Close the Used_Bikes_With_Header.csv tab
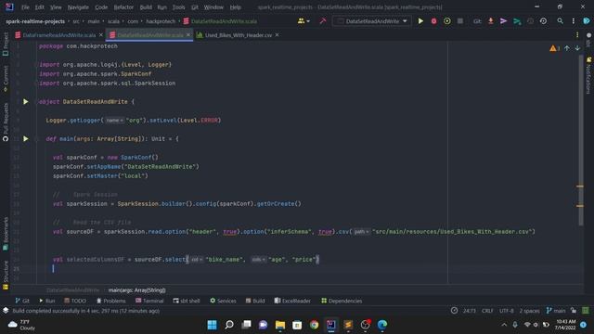Screen dimensions: 594x334 277,35
